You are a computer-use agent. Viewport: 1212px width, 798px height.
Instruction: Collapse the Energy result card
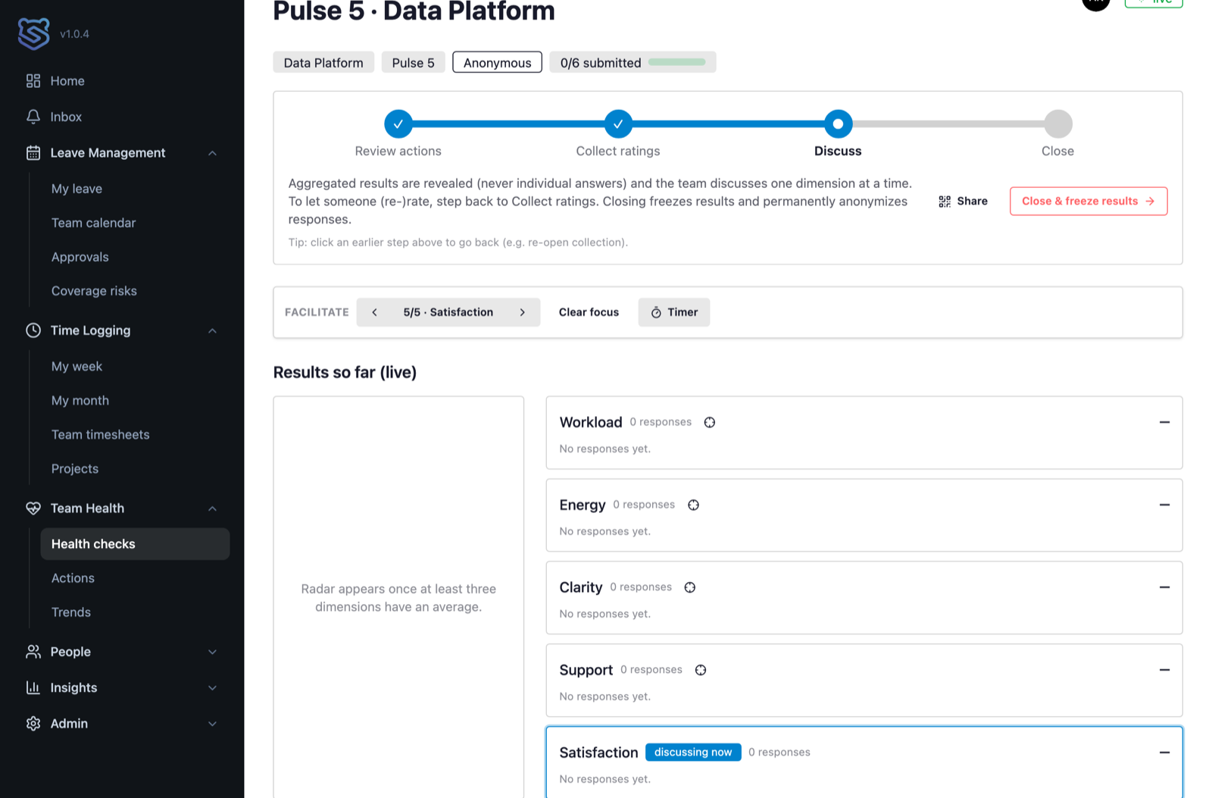point(1164,505)
